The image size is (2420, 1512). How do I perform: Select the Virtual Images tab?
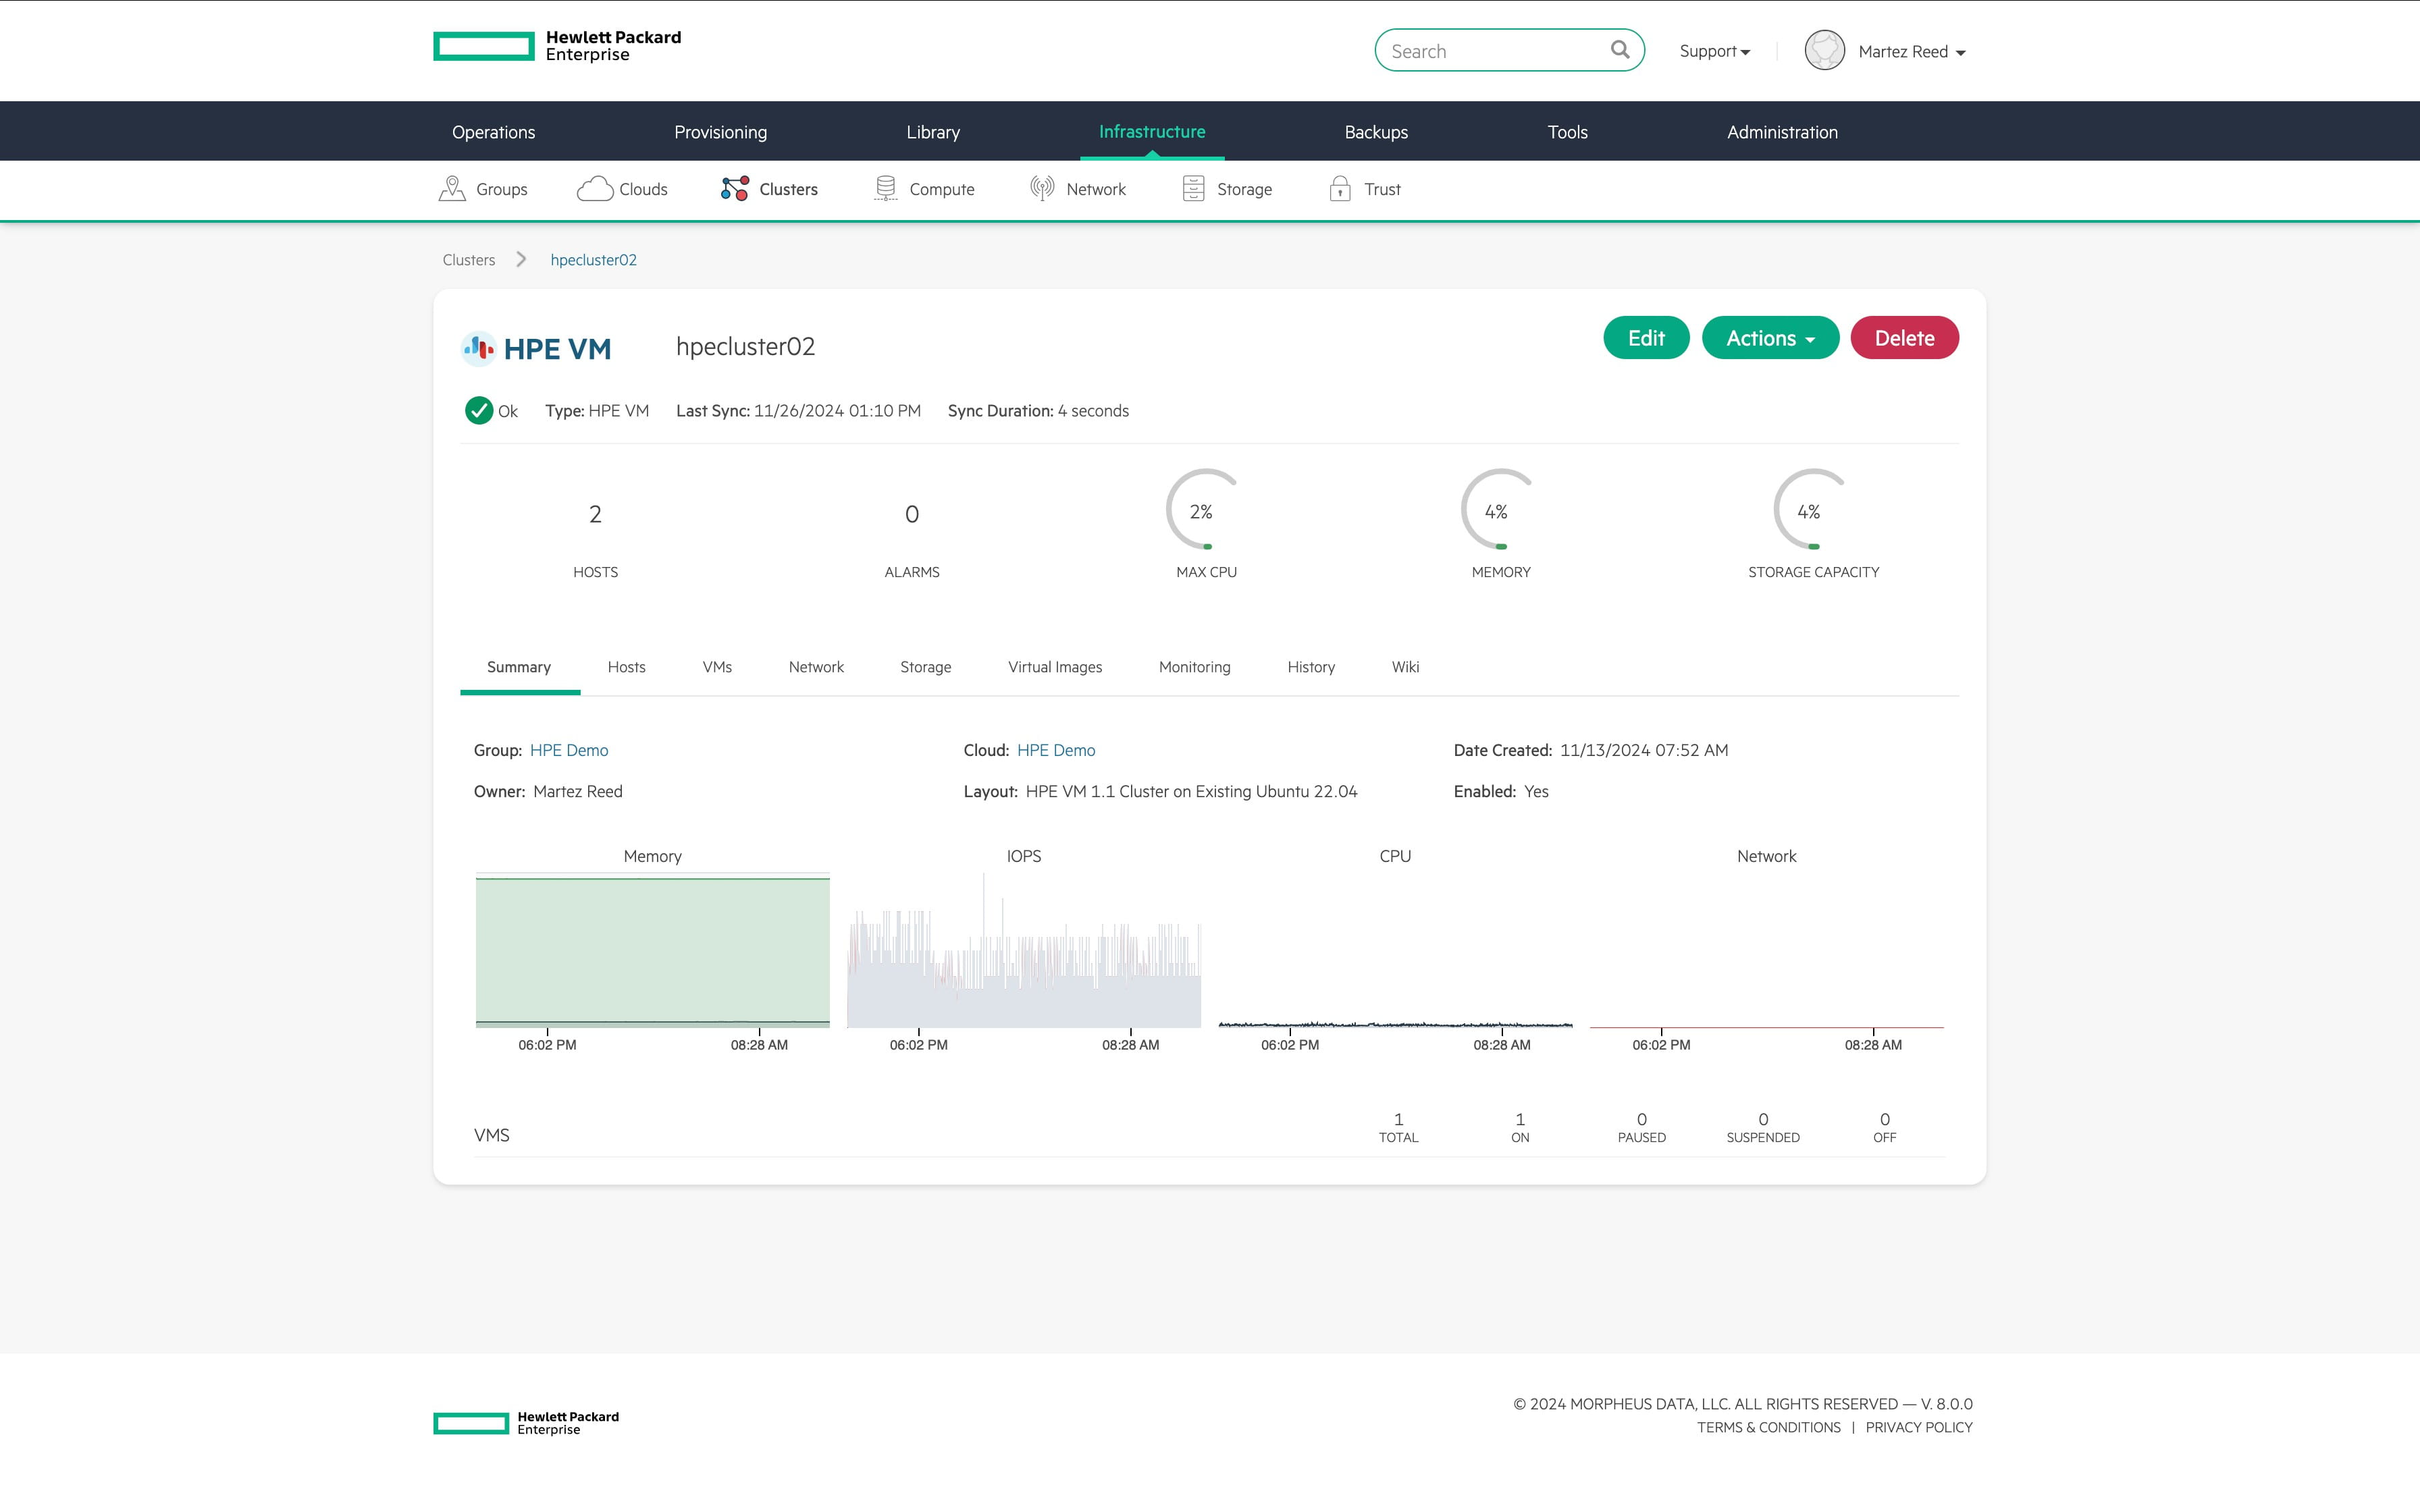pos(1054,667)
